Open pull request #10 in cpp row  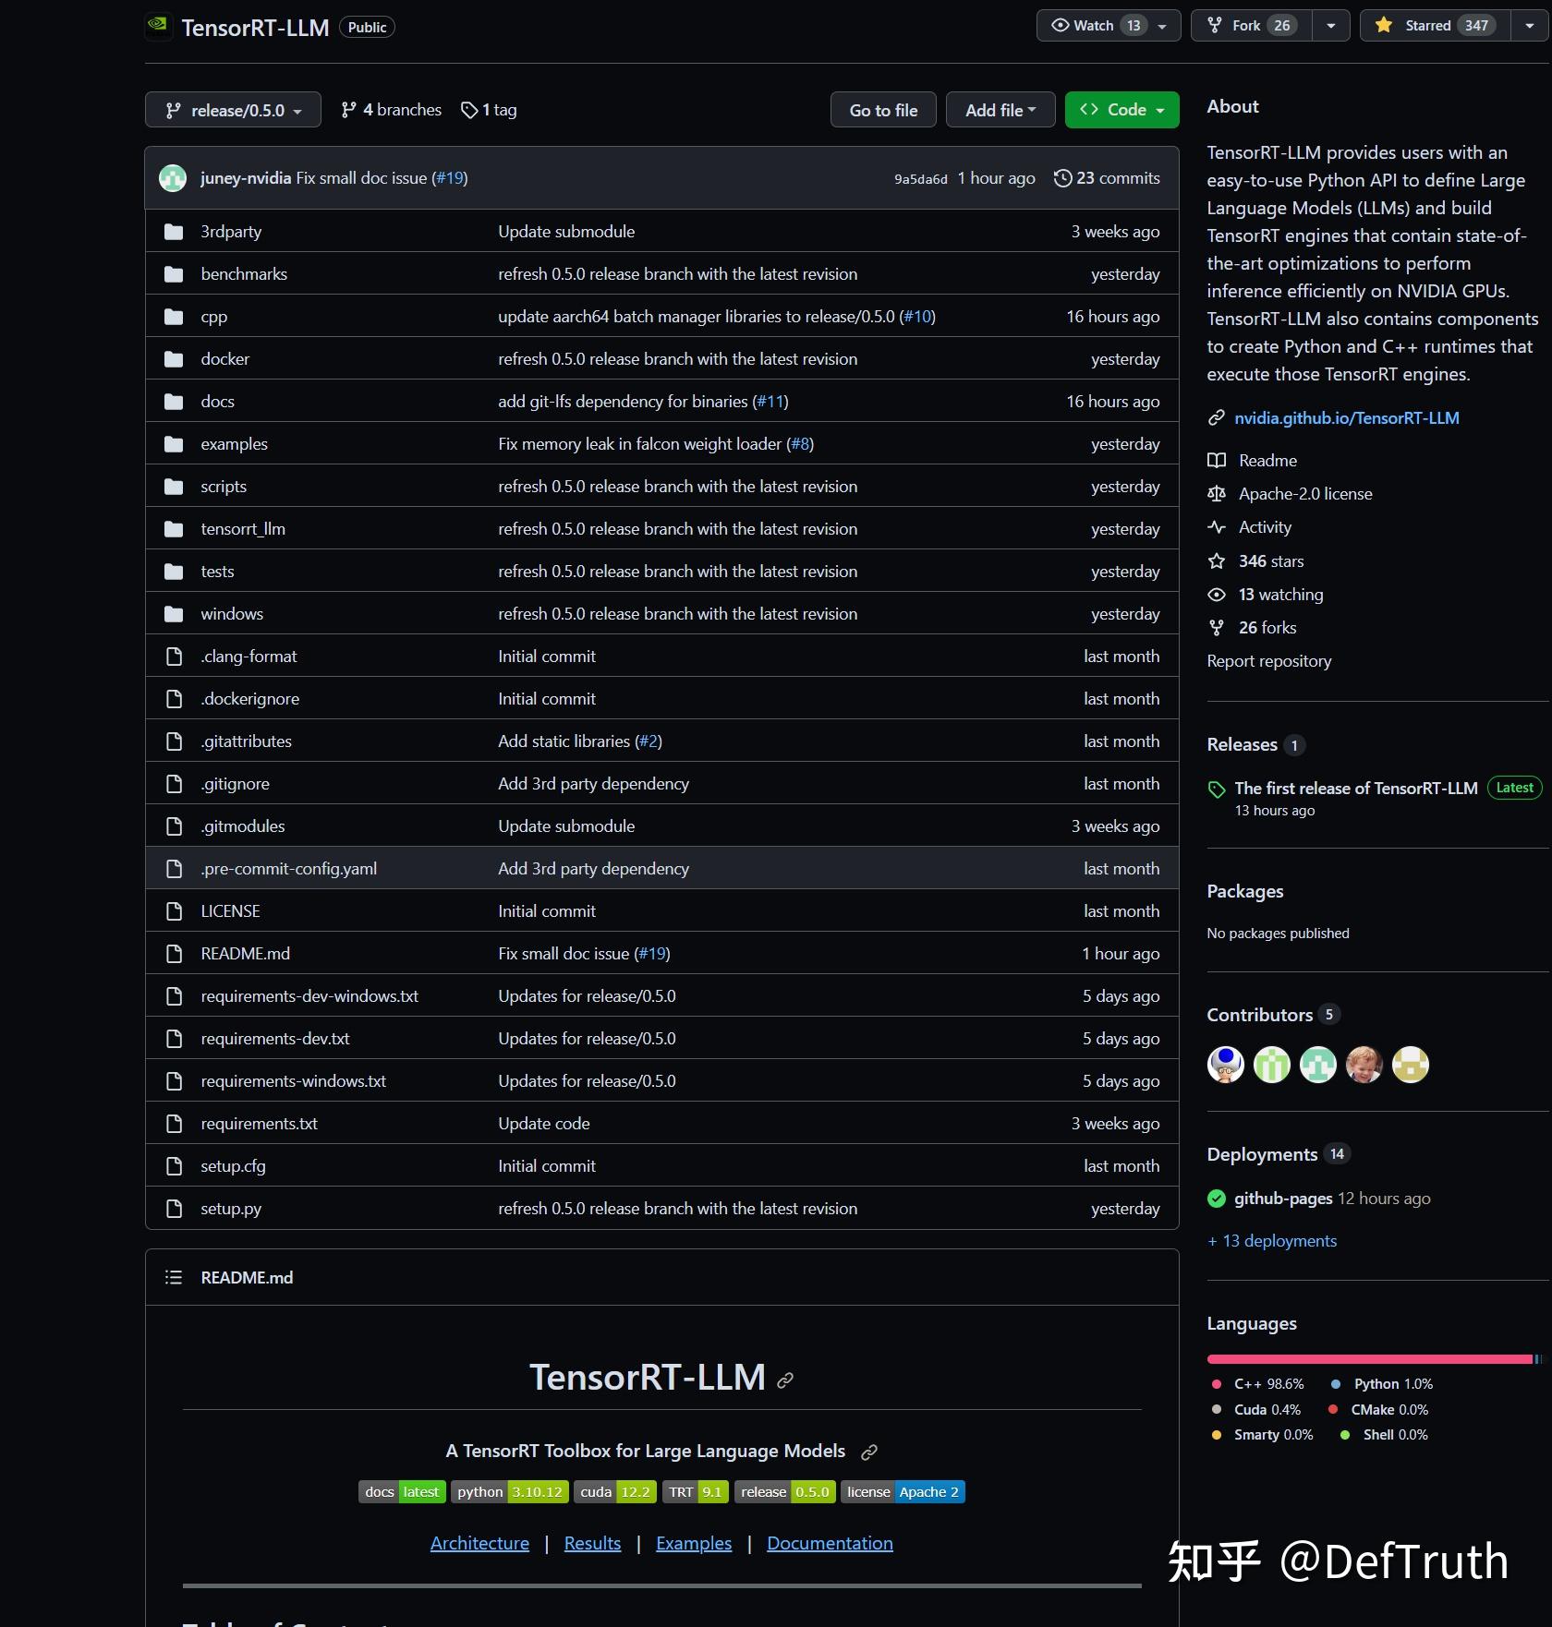coord(917,317)
